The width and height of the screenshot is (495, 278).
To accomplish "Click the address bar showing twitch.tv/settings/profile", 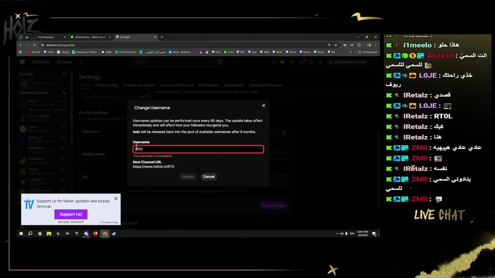I will [x=186, y=45].
